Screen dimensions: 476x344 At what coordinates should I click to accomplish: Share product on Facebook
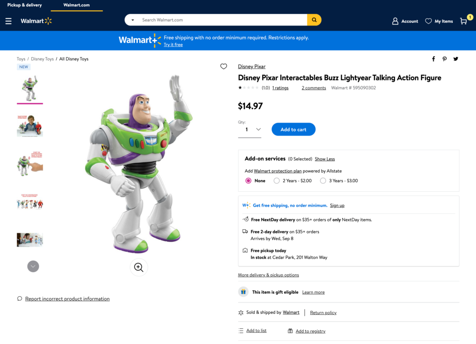[x=433, y=59]
